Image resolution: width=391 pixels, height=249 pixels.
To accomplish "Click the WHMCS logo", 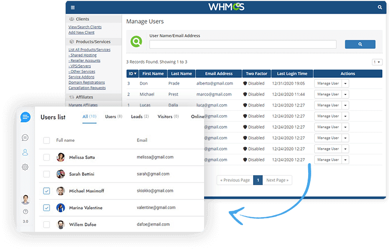I will (x=226, y=7).
